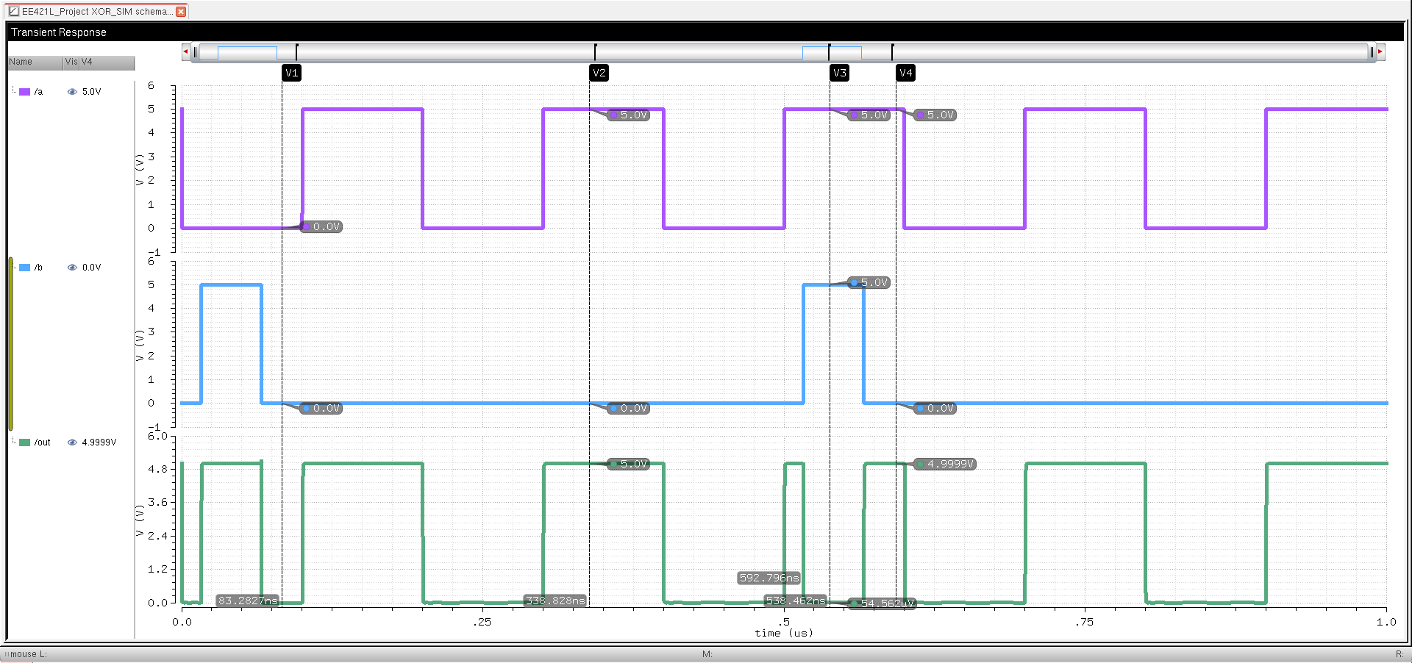Click the green swatch icon beside /out
Screen dimensions: 1412x663
tap(24, 442)
